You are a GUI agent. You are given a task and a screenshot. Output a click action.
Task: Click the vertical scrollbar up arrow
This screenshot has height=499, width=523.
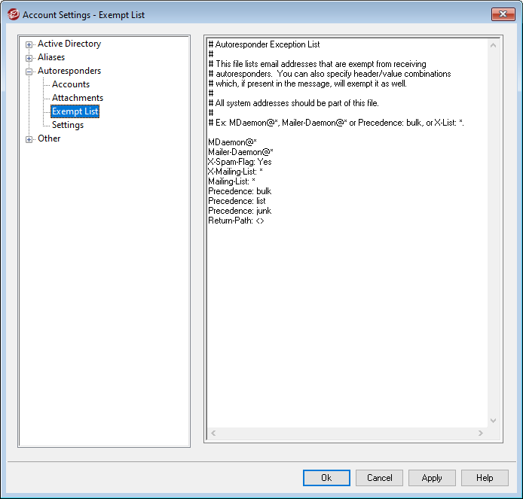coord(494,45)
